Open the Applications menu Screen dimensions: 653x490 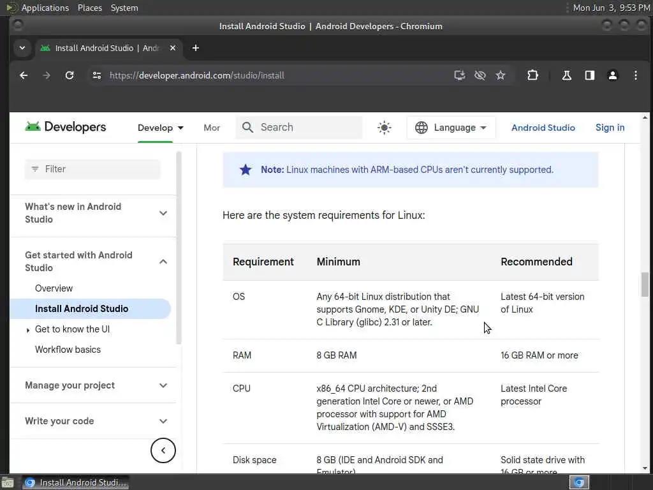point(45,8)
